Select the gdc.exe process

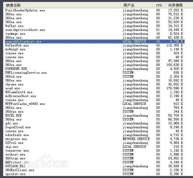95,123
